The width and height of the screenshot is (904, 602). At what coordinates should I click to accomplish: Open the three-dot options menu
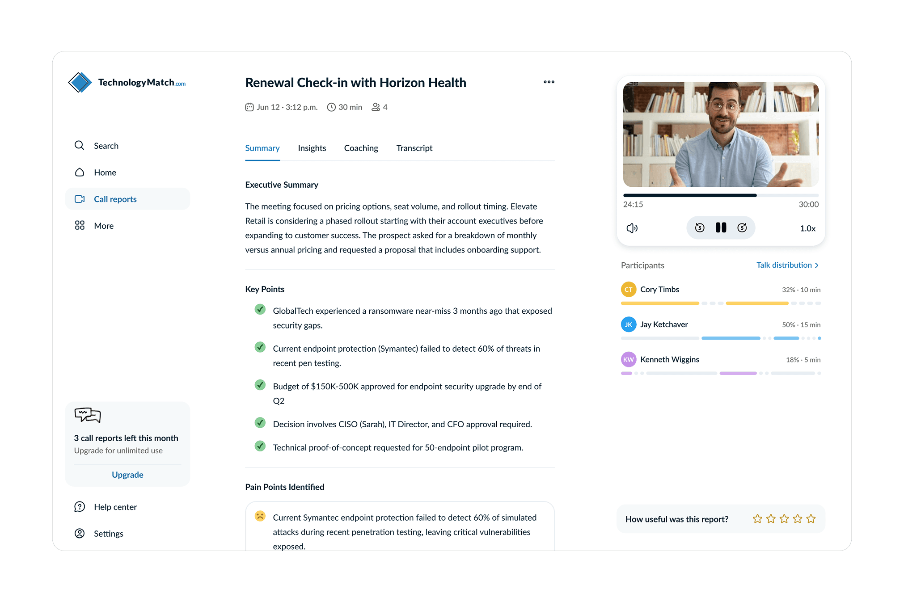549,82
